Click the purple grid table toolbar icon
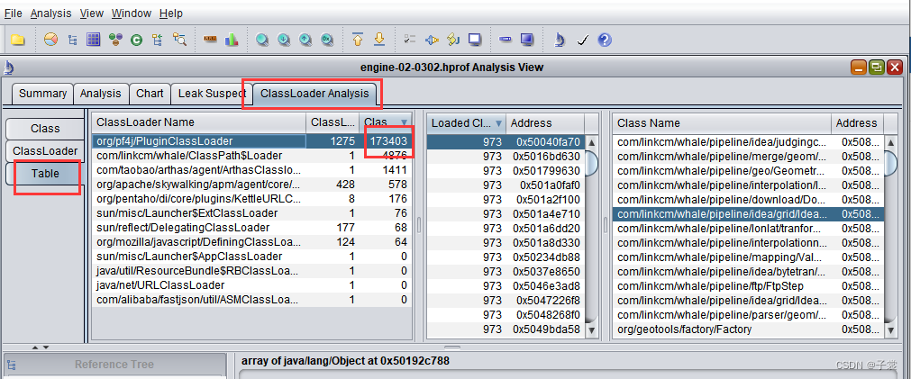 94,40
